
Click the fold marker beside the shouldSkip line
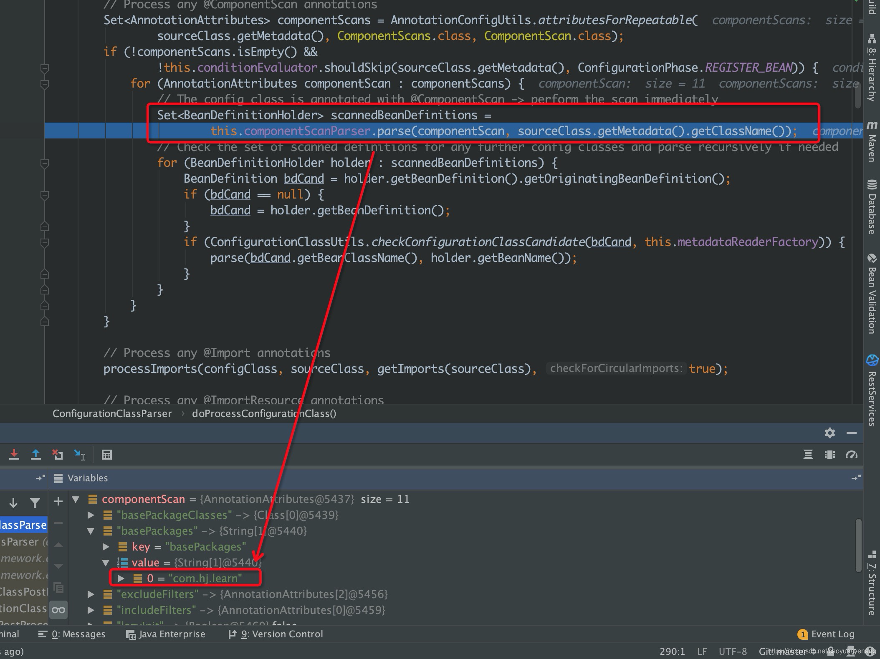[x=45, y=68]
